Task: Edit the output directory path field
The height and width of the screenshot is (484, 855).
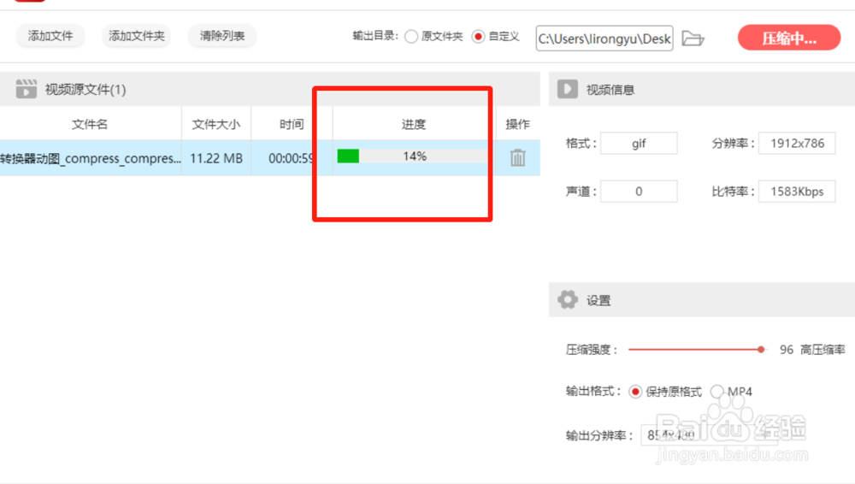Action: pyautogui.click(x=604, y=38)
